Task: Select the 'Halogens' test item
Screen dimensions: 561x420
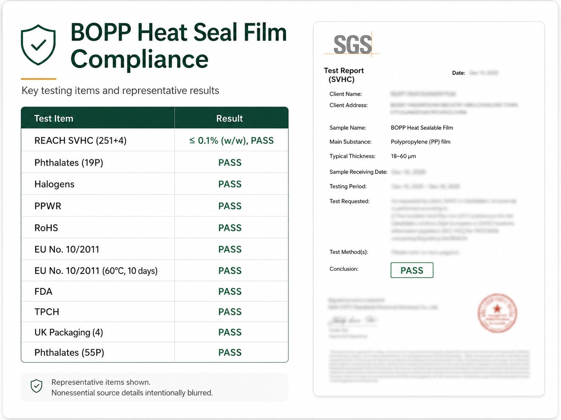Action: tap(54, 184)
